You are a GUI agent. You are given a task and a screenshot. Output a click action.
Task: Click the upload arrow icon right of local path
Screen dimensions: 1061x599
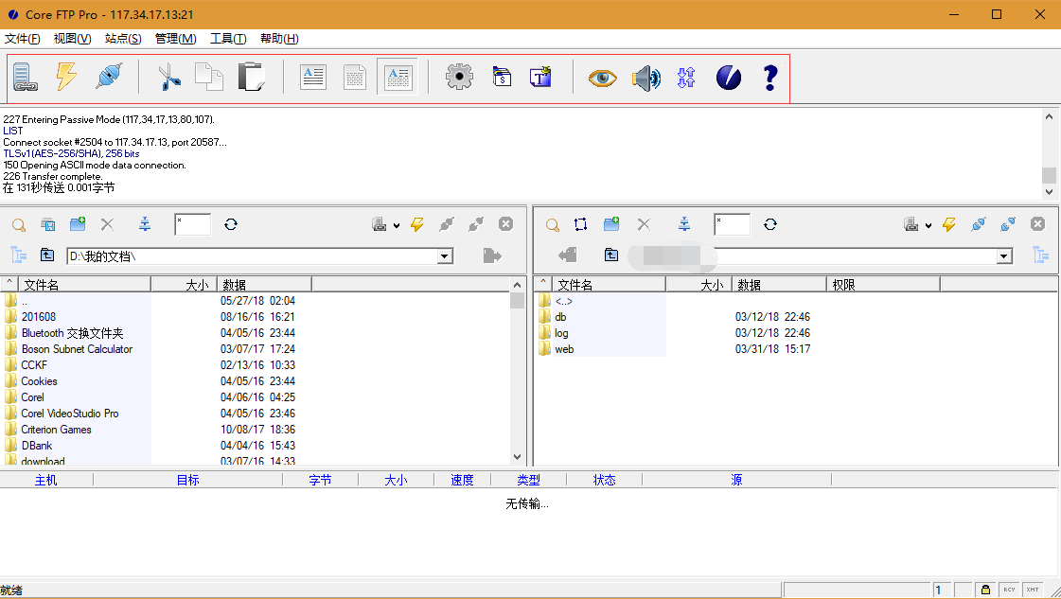pyautogui.click(x=492, y=255)
